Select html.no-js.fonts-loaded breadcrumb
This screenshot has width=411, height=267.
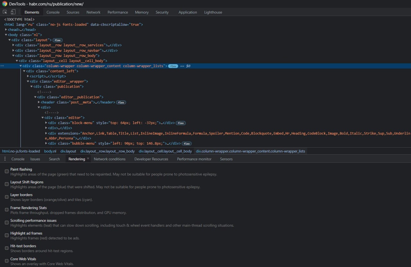pos(21,151)
